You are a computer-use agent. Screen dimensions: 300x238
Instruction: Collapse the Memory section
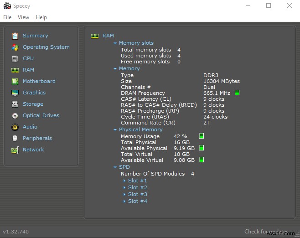click(115, 68)
